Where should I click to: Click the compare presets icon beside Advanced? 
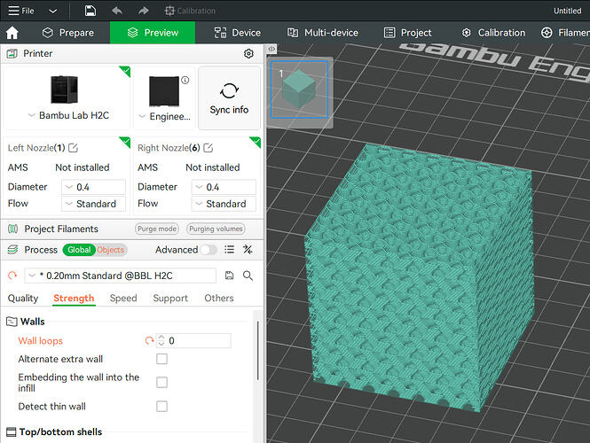pos(248,250)
